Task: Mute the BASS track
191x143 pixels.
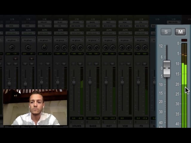Action: [96, 63]
